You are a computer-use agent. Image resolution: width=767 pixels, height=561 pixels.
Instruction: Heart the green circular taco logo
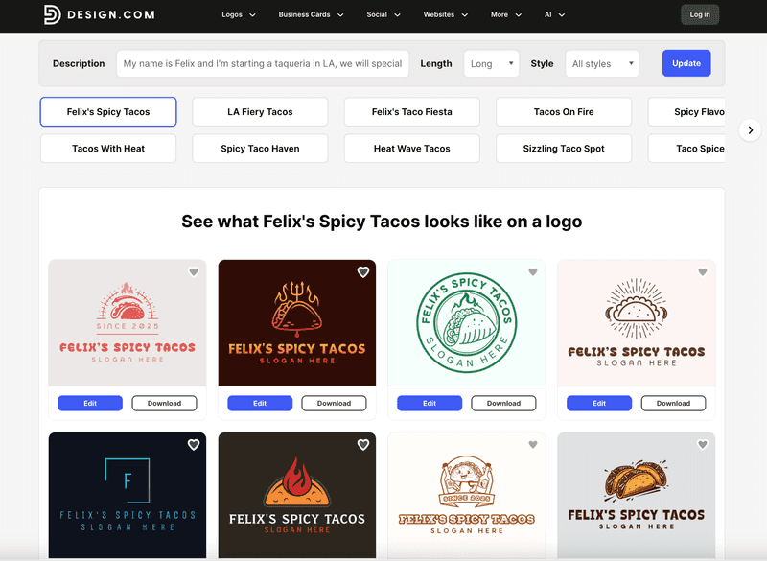pyautogui.click(x=533, y=272)
